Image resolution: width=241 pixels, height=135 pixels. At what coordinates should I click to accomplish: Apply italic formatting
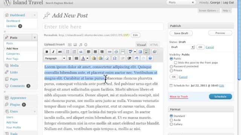53,52
